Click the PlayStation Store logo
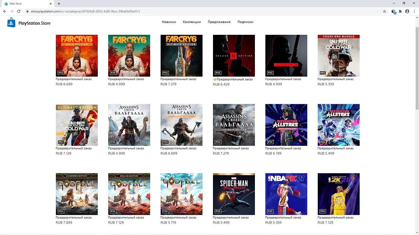 29,23
